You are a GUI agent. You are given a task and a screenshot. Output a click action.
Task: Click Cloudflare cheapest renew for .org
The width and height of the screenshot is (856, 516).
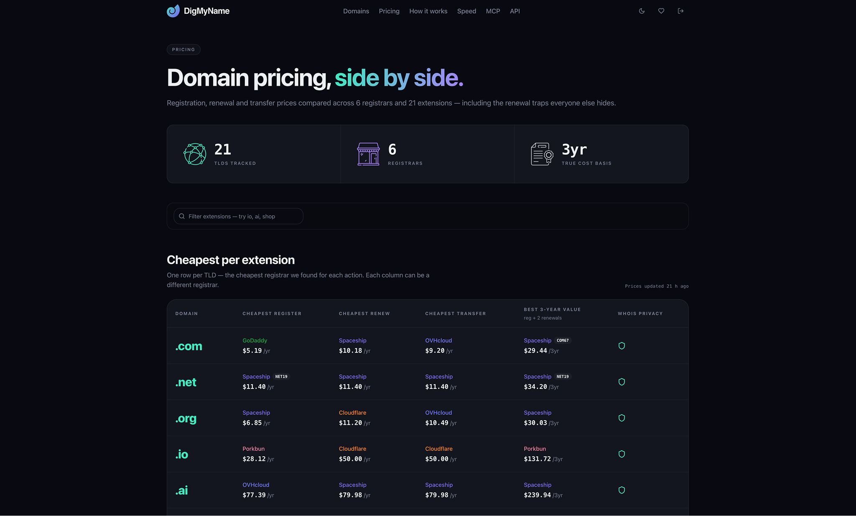pyautogui.click(x=352, y=413)
